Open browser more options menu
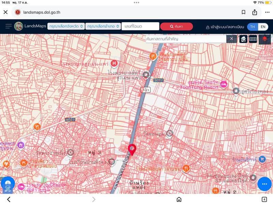 pos(267,12)
